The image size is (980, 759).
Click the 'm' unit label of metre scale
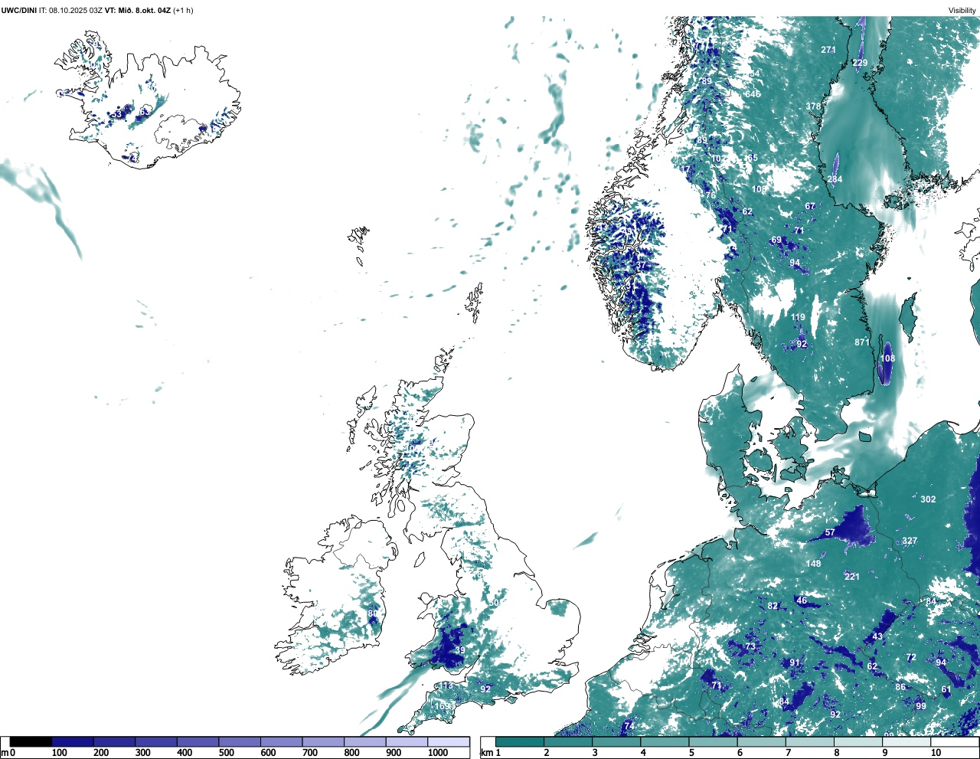tap(4, 753)
